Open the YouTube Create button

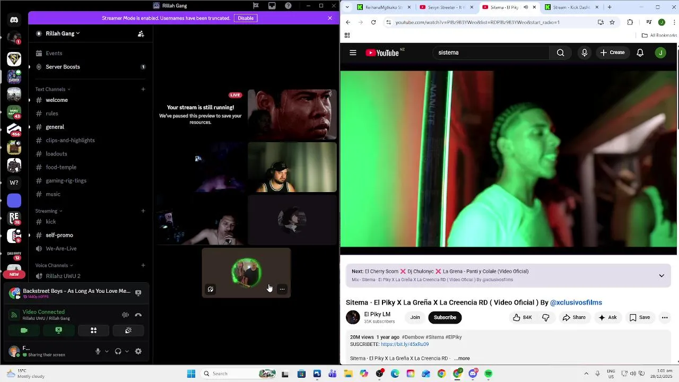click(x=612, y=53)
